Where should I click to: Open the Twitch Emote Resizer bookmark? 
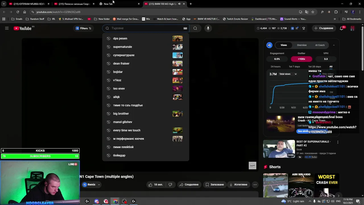coord(235,19)
